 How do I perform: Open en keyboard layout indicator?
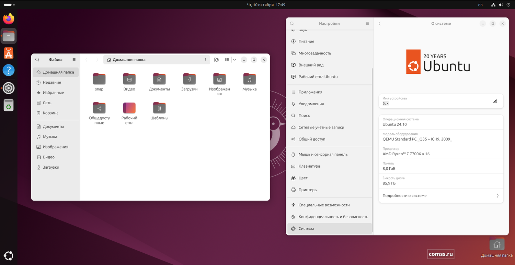point(480,5)
